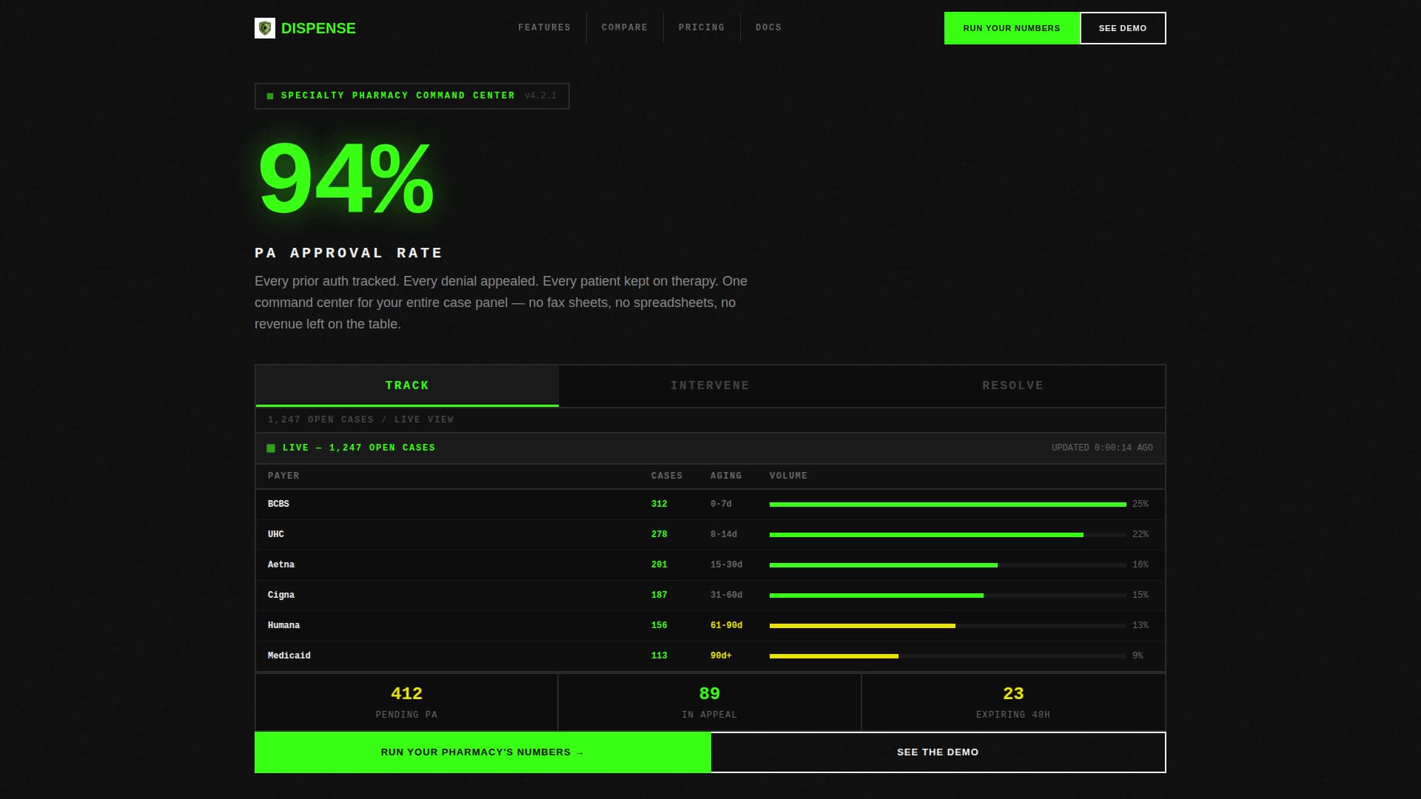Click the See The Demo button
This screenshot has width=1421, height=799.
938,752
